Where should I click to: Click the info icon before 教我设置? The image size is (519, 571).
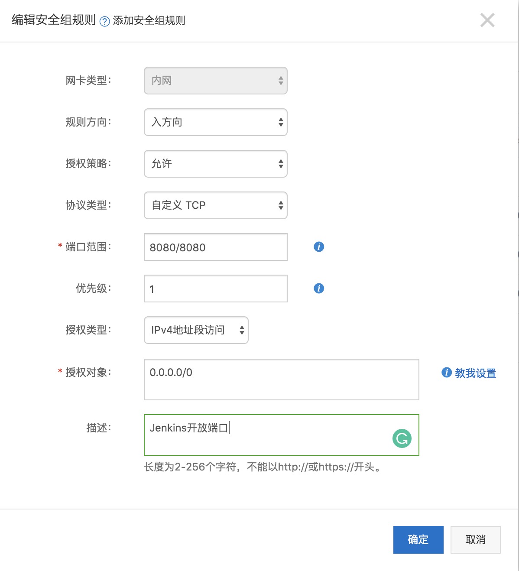click(x=447, y=373)
